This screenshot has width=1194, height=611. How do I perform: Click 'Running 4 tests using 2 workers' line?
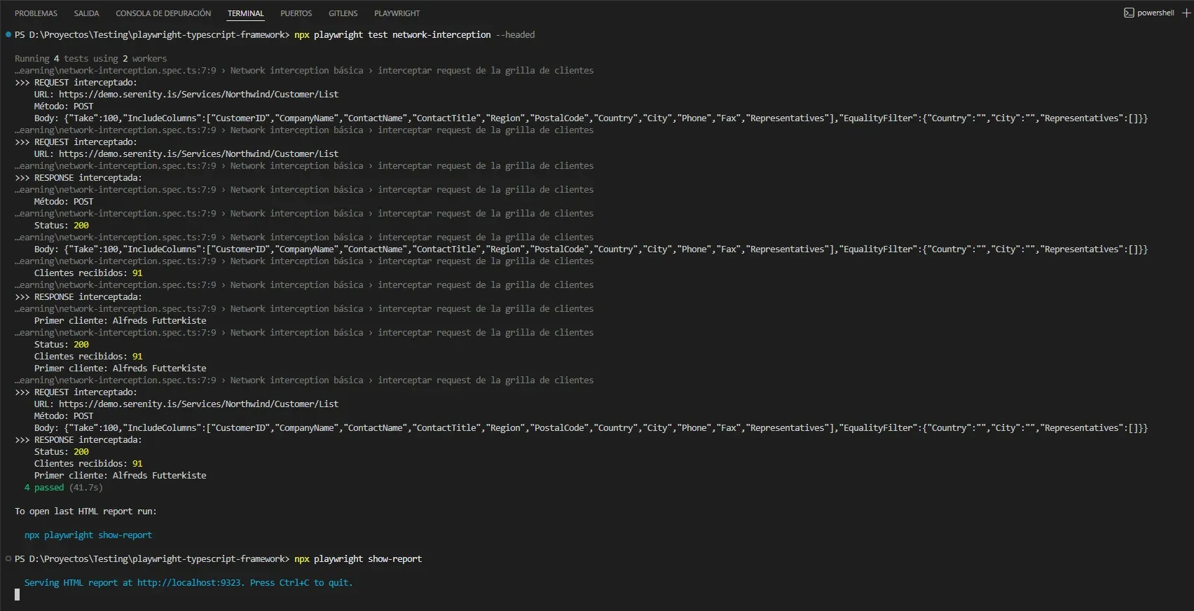point(91,58)
